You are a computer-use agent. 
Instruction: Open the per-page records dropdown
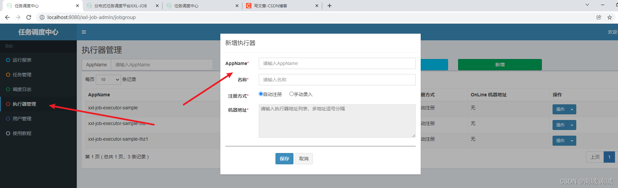[108, 79]
